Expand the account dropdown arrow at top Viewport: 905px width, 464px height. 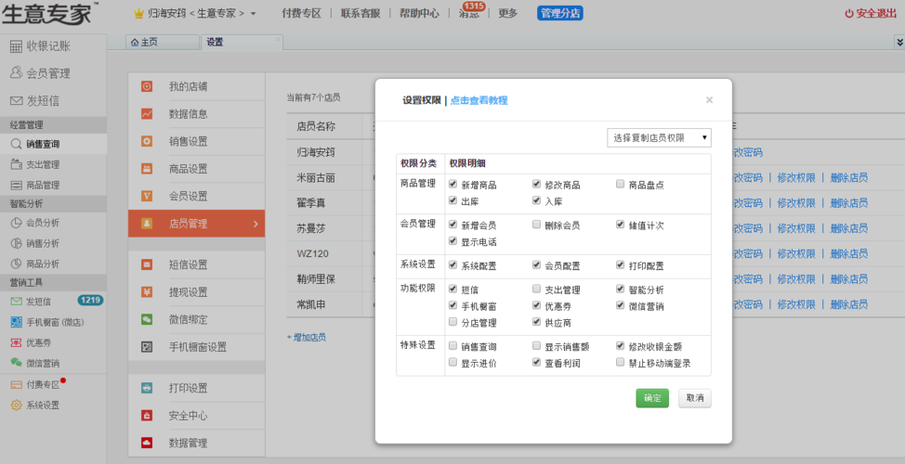(254, 13)
